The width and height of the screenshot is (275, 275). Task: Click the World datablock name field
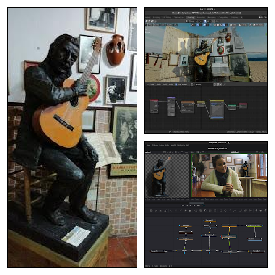204,84
